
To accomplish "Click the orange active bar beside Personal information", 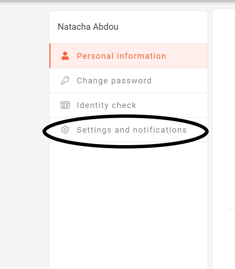I will pyautogui.click(x=50, y=56).
